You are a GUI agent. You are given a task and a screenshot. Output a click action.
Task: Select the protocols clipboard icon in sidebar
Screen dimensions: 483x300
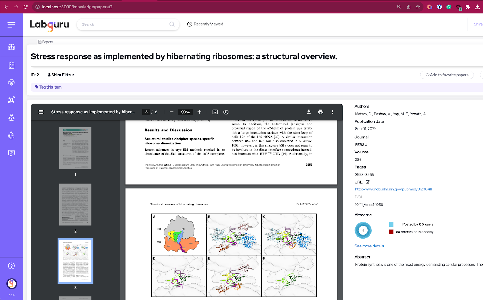(x=11, y=65)
